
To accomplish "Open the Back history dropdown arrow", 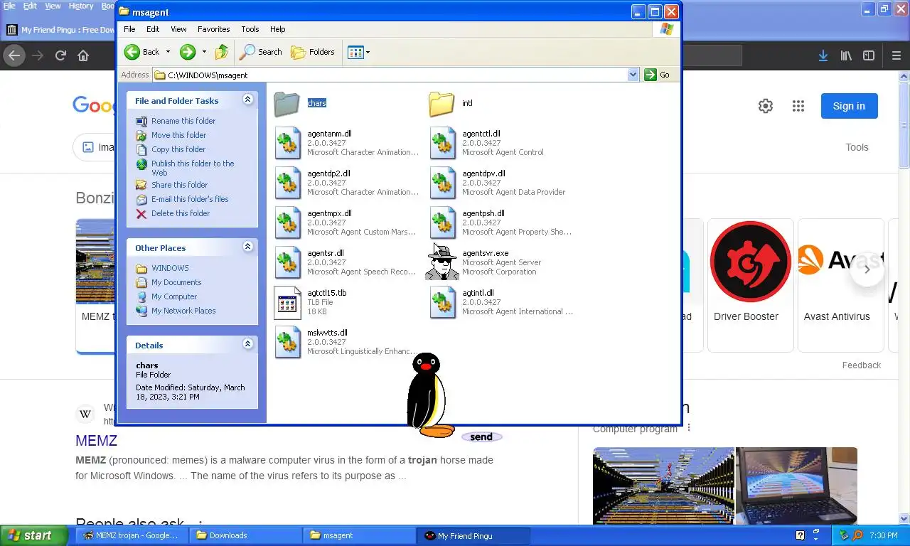I will (x=168, y=52).
